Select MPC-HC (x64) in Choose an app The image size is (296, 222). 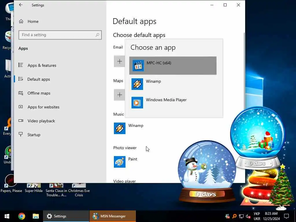click(x=173, y=66)
